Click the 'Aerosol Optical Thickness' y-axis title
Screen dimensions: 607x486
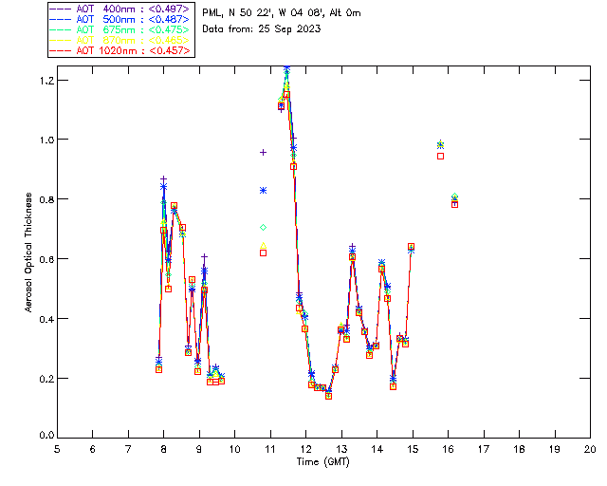(x=30, y=252)
